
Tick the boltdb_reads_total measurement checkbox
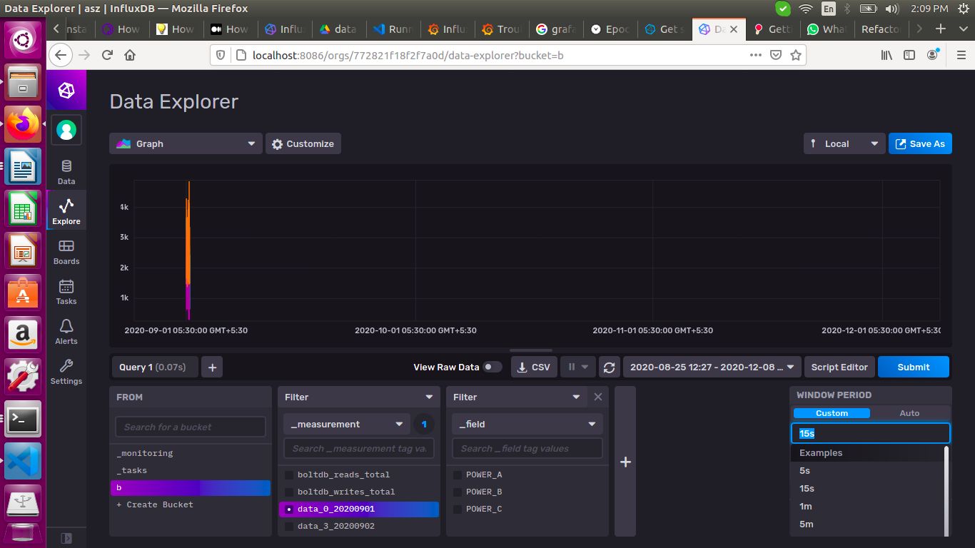(x=289, y=475)
